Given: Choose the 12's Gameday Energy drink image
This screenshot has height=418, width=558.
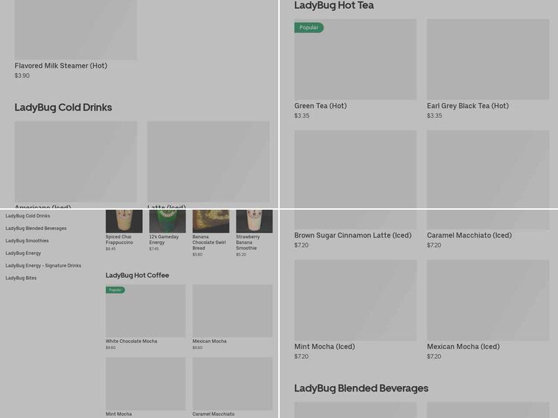Looking at the screenshot, I should click(x=167, y=221).
